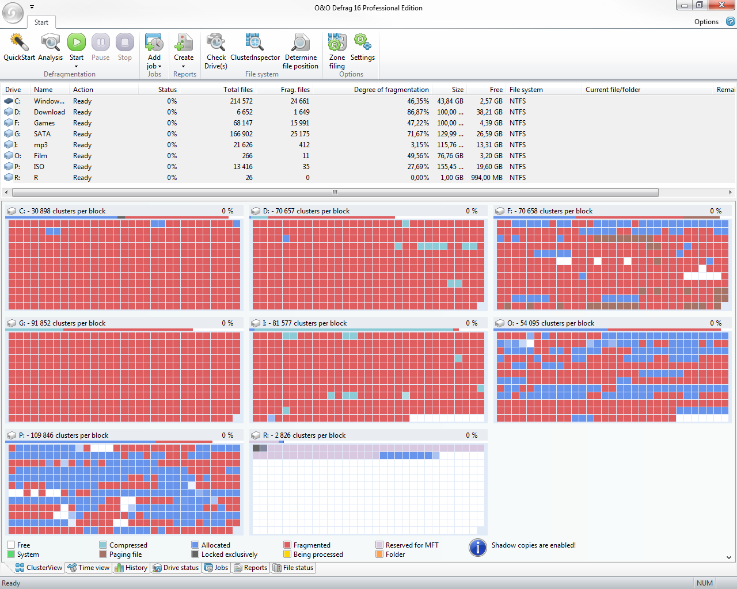Click the 86,87% fragmentation value
The width and height of the screenshot is (737, 589).
418,112
